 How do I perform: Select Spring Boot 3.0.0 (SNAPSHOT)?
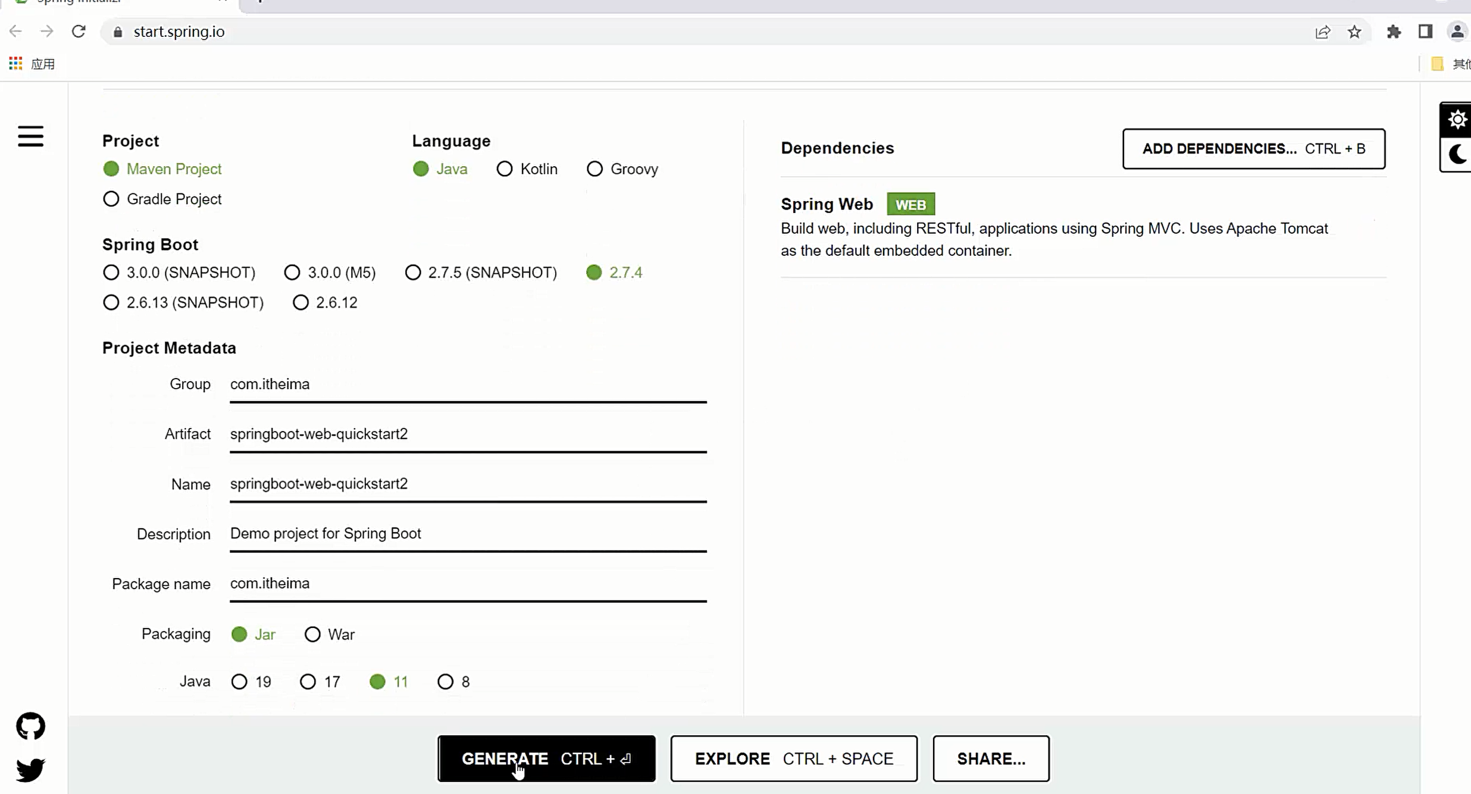click(179, 273)
